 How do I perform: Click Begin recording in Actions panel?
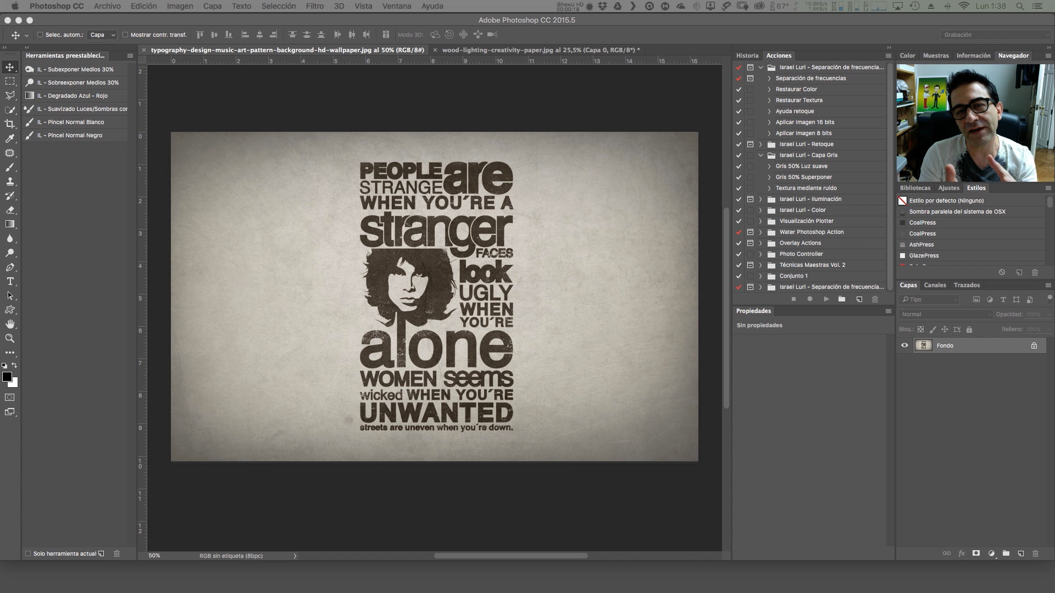pos(810,299)
